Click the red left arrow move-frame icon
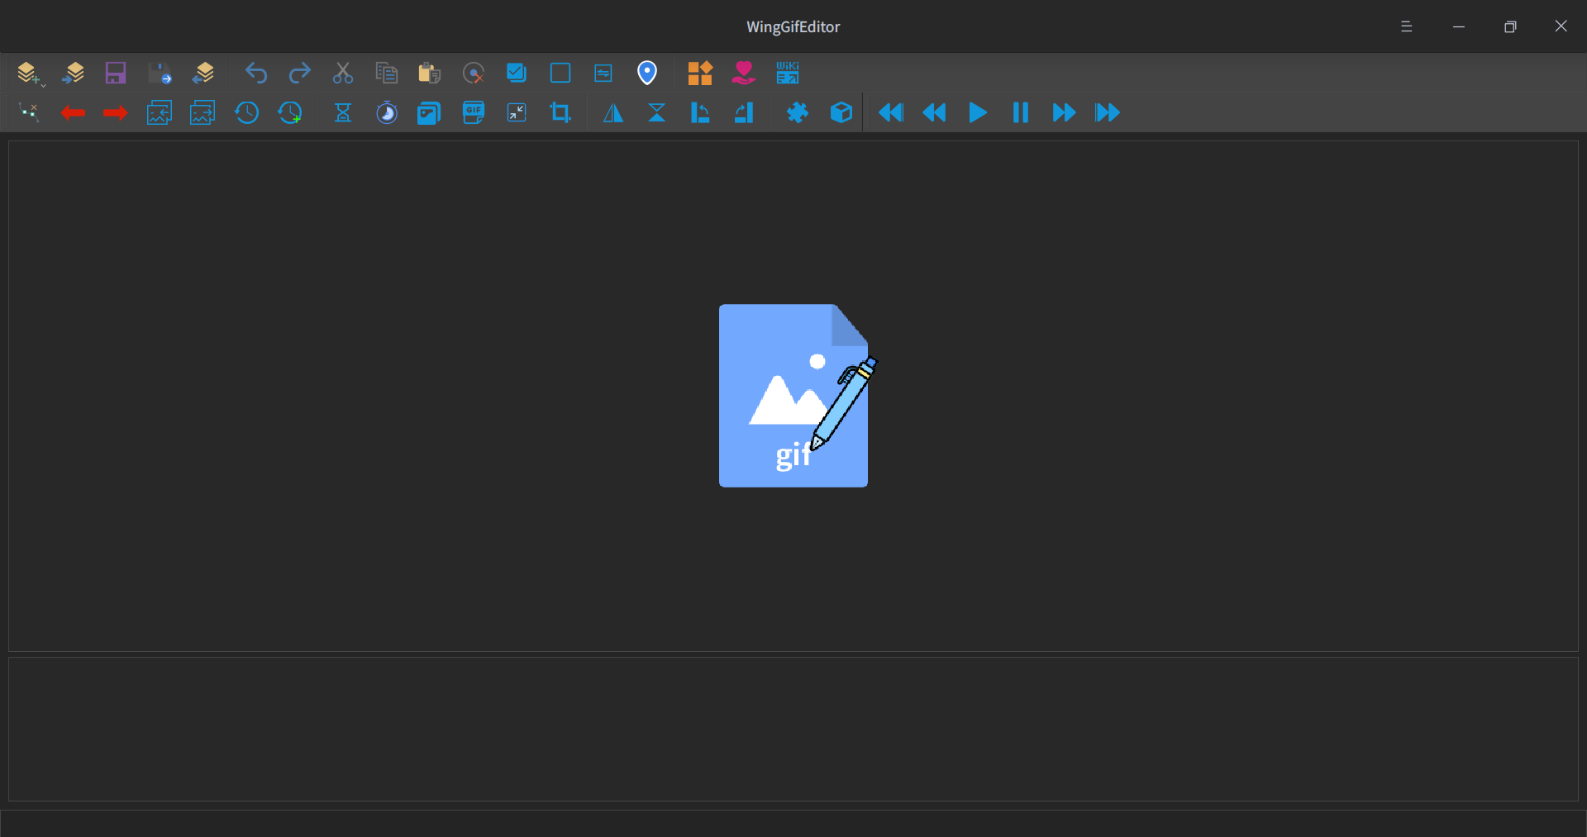This screenshot has width=1587, height=837. pos(74,112)
